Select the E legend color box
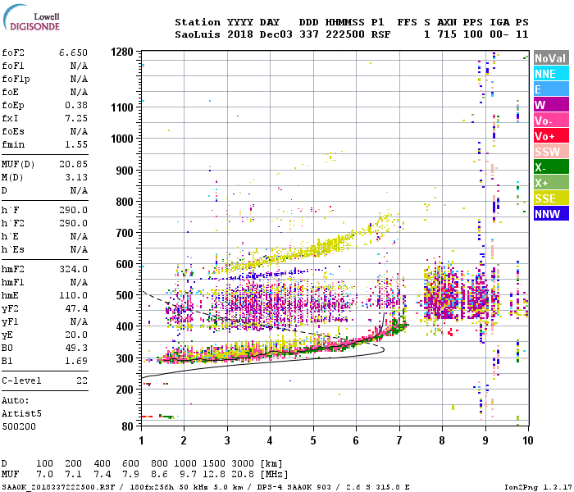 [x=551, y=89]
